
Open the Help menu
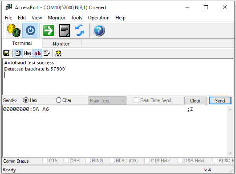click(x=120, y=18)
